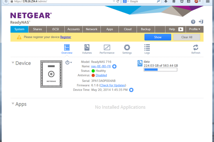Switch to the iSCSI tab
This screenshot has width=214, height=142.
coord(55,29)
